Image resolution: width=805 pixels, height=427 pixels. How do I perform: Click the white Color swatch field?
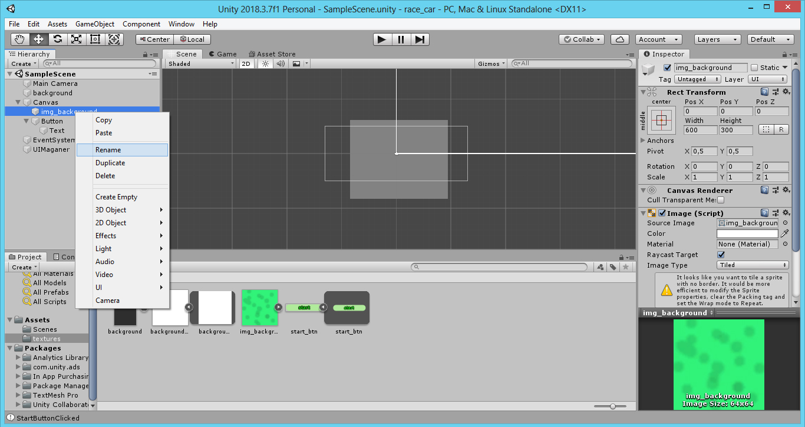[747, 233]
